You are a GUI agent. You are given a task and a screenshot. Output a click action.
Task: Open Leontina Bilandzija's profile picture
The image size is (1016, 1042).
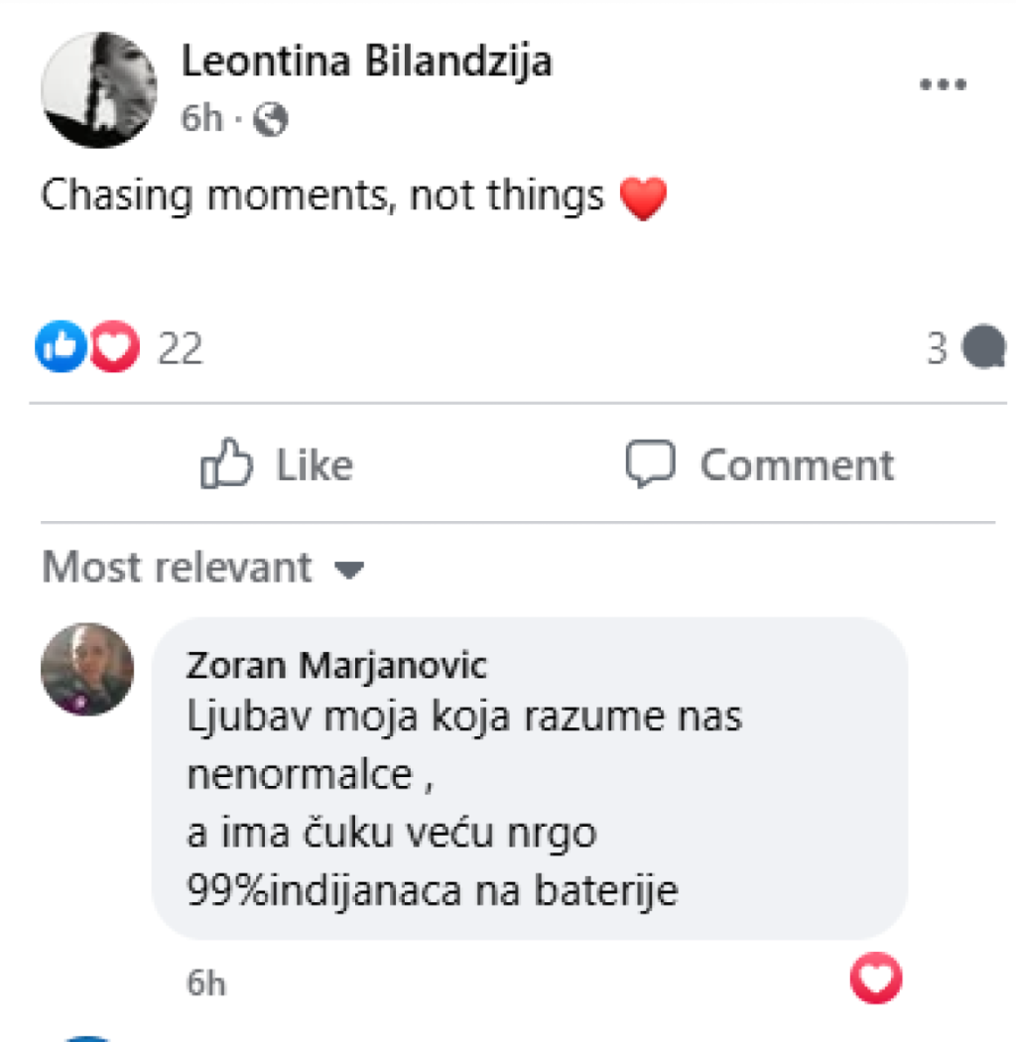pos(99,89)
